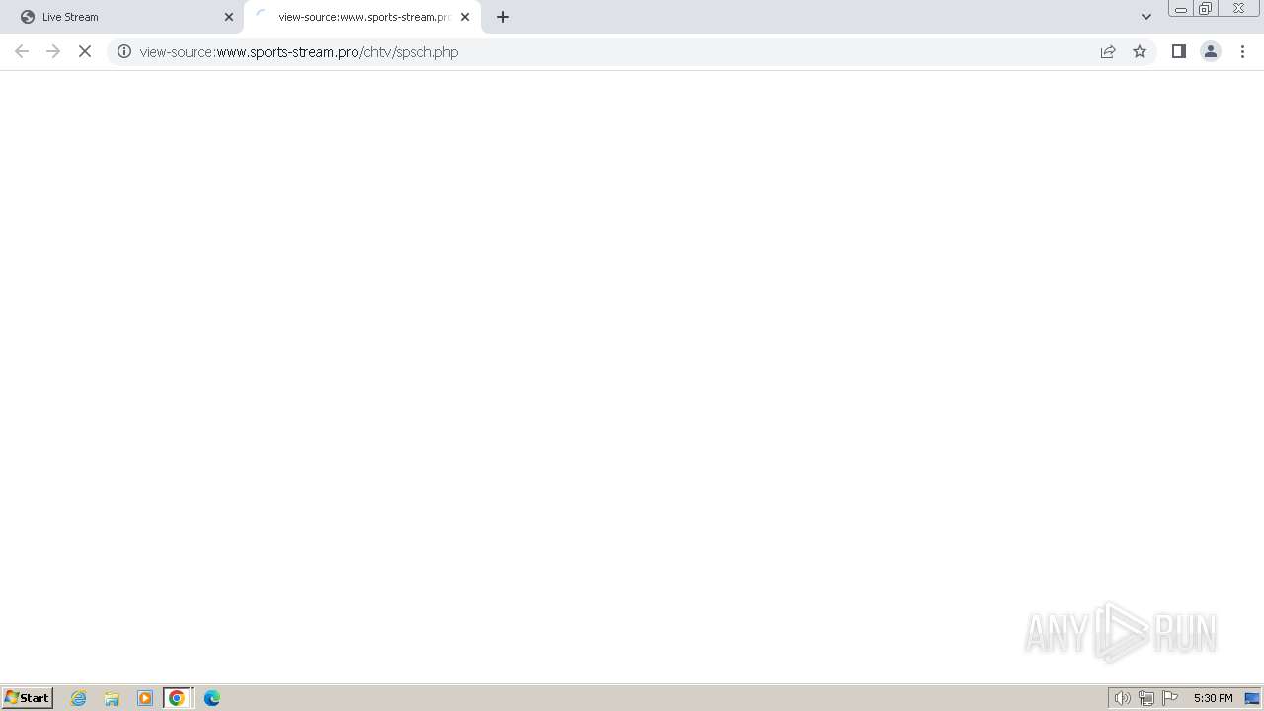This screenshot has width=1264, height=711.
Task: Minimize the Chrome window
Action: coord(1181,9)
